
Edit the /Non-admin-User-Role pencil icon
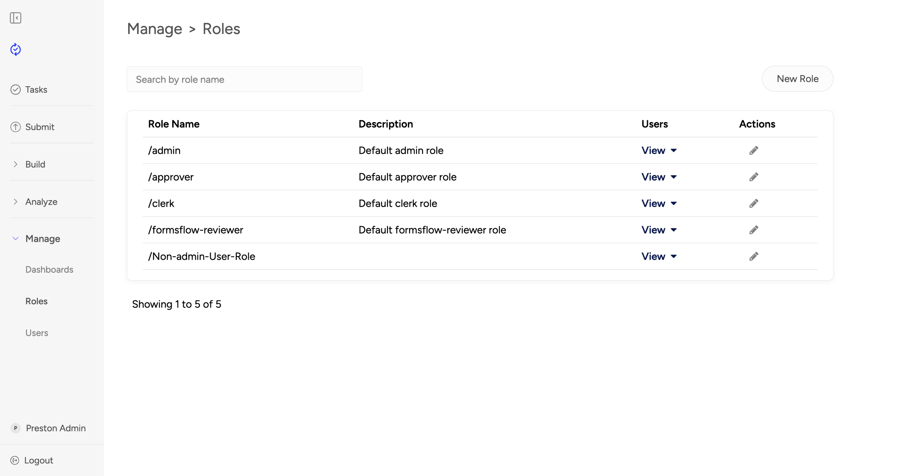tap(753, 256)
